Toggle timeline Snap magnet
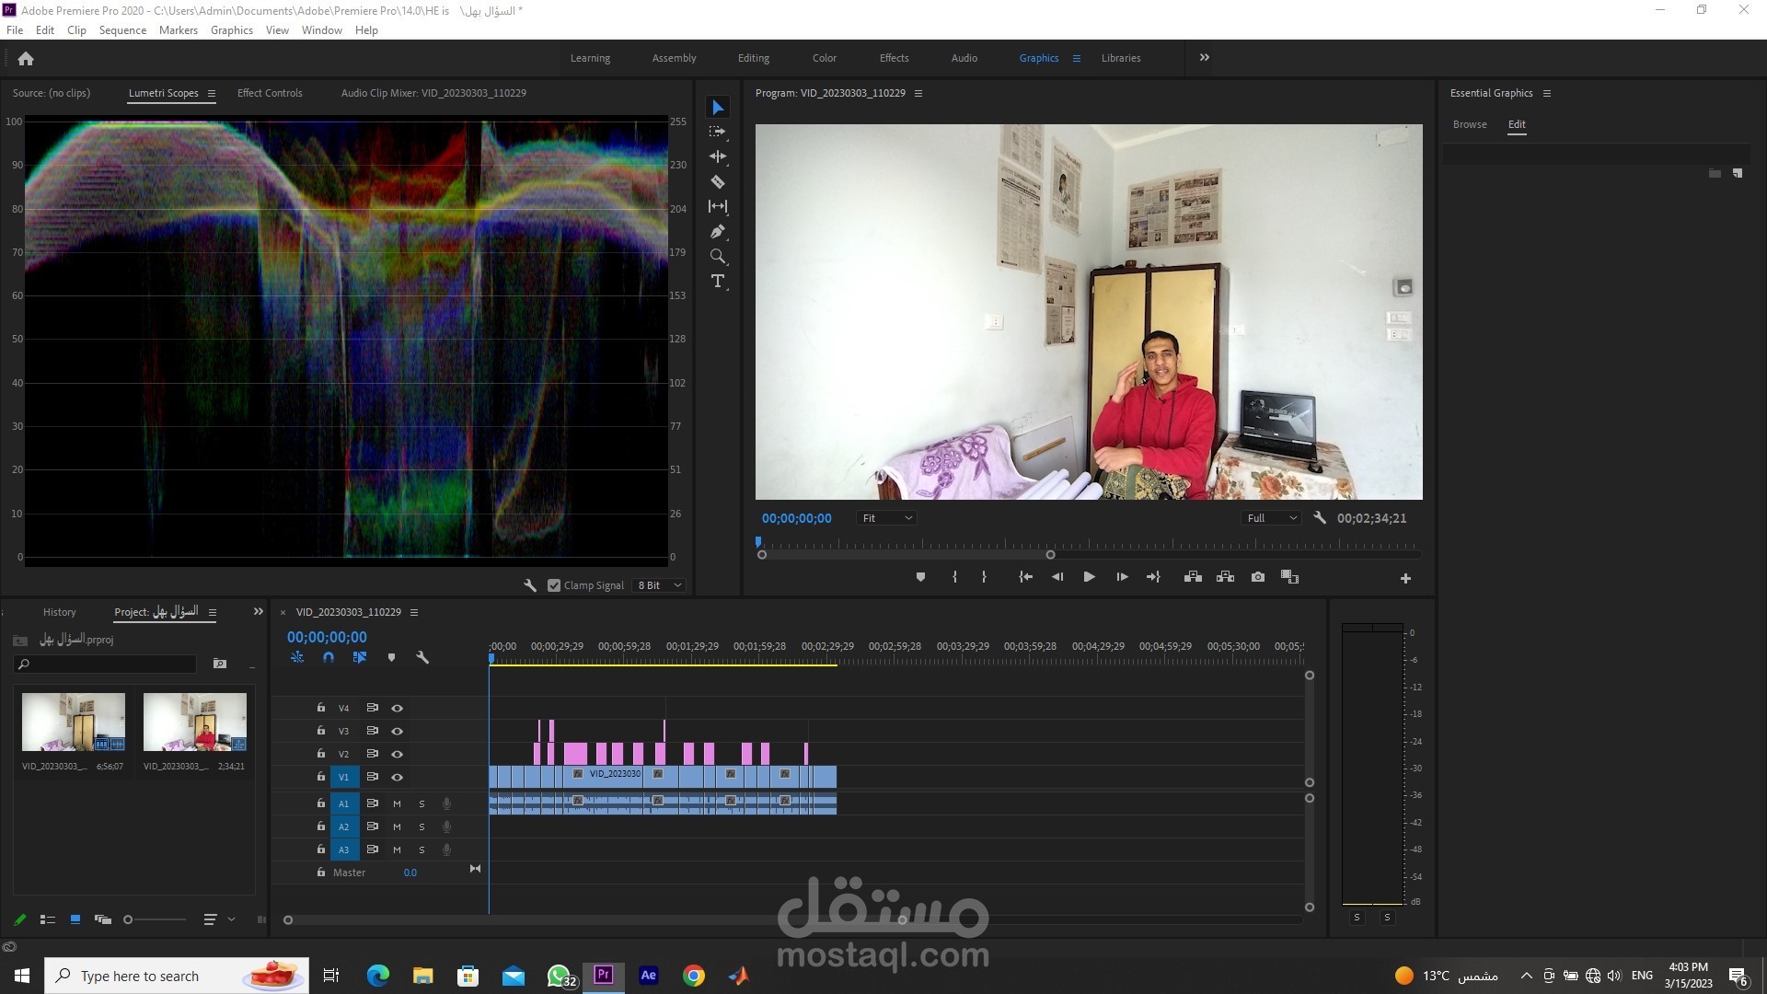The height and width of the screenshot is (994, 1767). 329,657
